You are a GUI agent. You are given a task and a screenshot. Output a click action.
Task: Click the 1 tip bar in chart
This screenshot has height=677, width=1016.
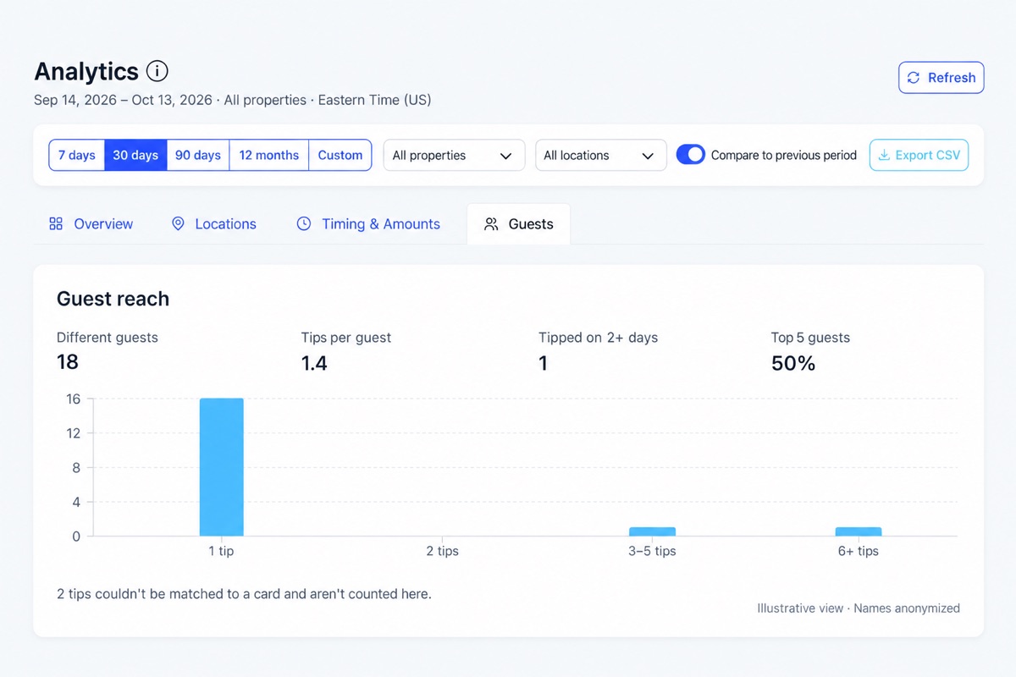coord(222,467)
